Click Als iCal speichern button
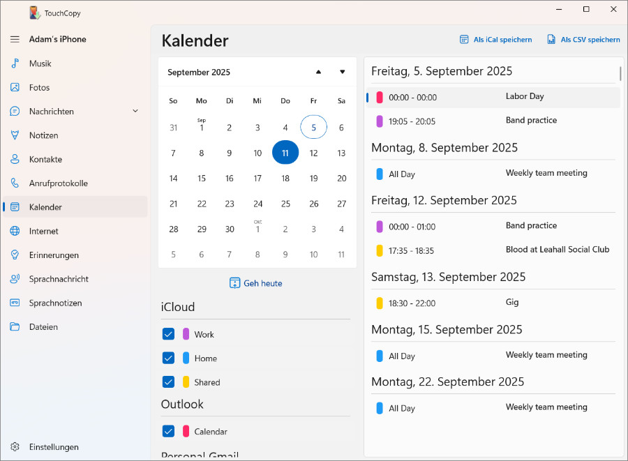This screenshot has height=461, width=628. tap(495, 40)
